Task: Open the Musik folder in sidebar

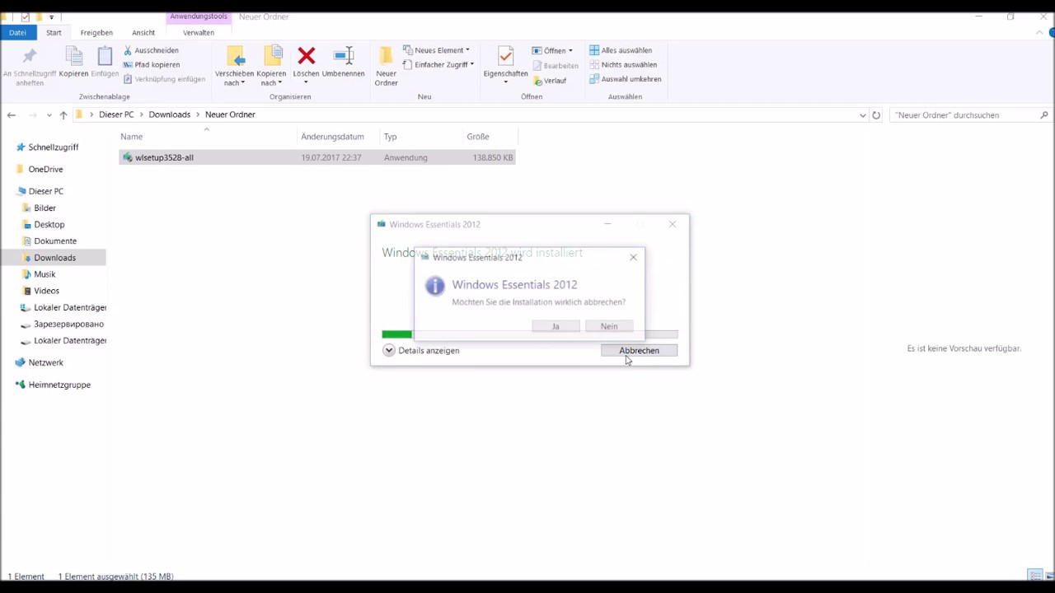Action: pos(45,274)
